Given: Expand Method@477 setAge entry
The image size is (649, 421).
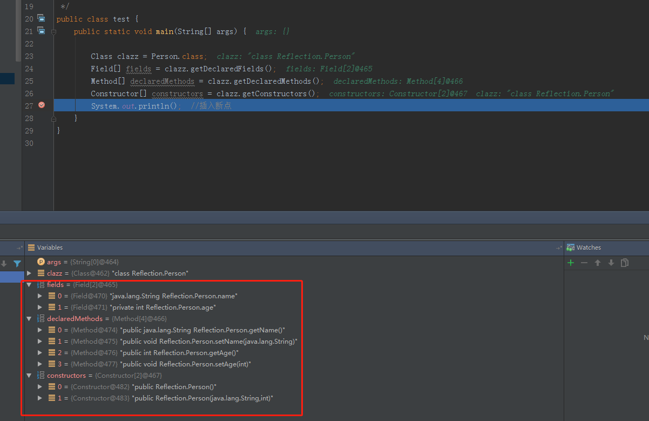Looking at the screenshot, I should coord(40,364).
